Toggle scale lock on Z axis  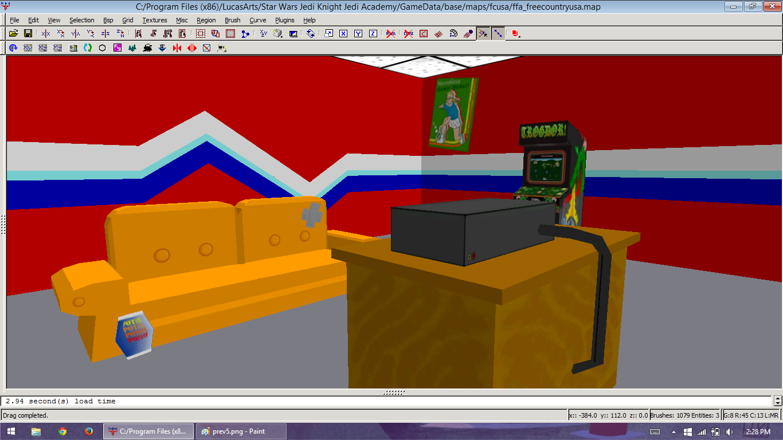(x=373, y=34)
